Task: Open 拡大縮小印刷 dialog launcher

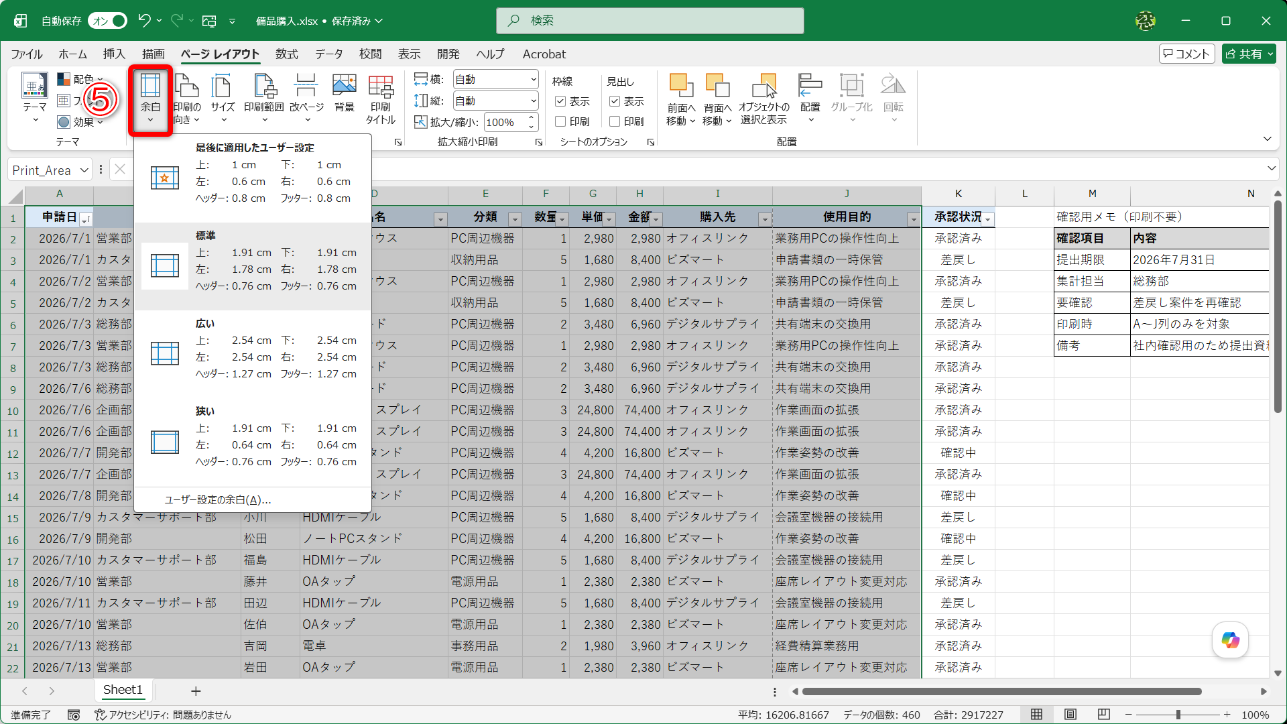Action: (x=538, y=142)
